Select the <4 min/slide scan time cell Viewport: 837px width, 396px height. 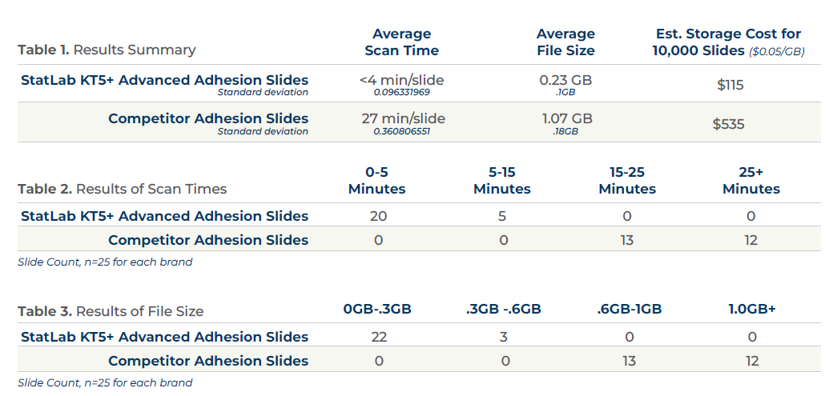401,80
